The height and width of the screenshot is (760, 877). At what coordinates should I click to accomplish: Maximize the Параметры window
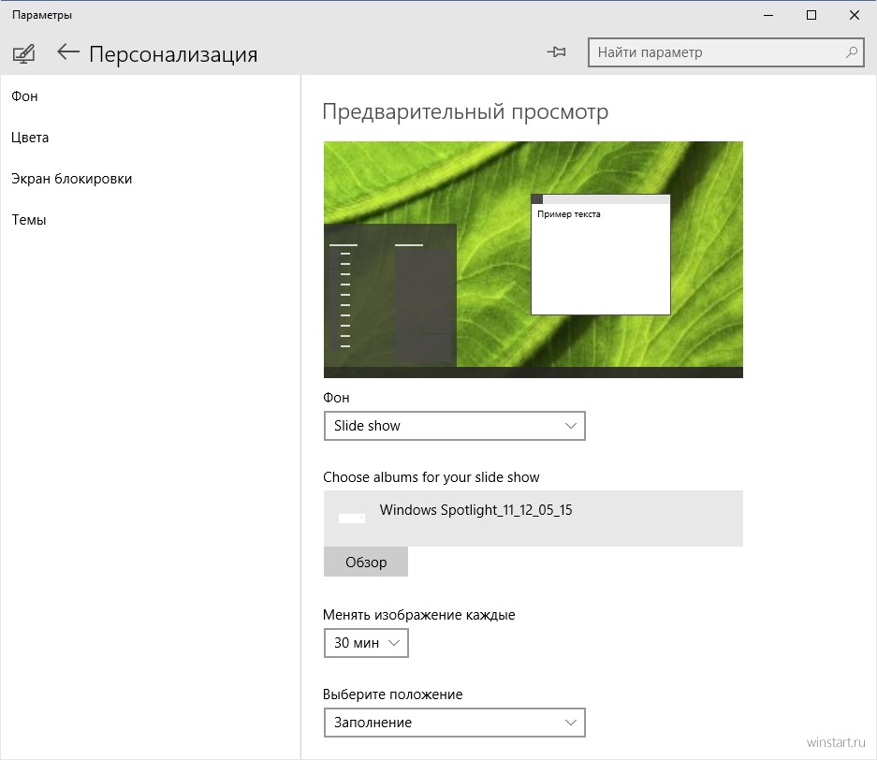click(x=811, y=15)
